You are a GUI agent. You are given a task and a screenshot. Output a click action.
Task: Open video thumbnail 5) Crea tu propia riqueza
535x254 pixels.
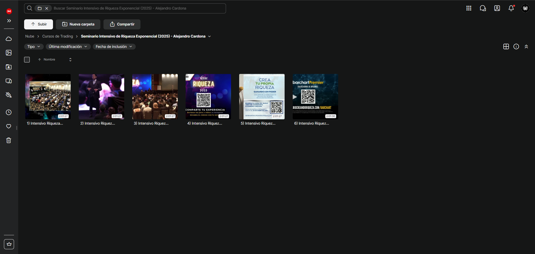(262, 97)
